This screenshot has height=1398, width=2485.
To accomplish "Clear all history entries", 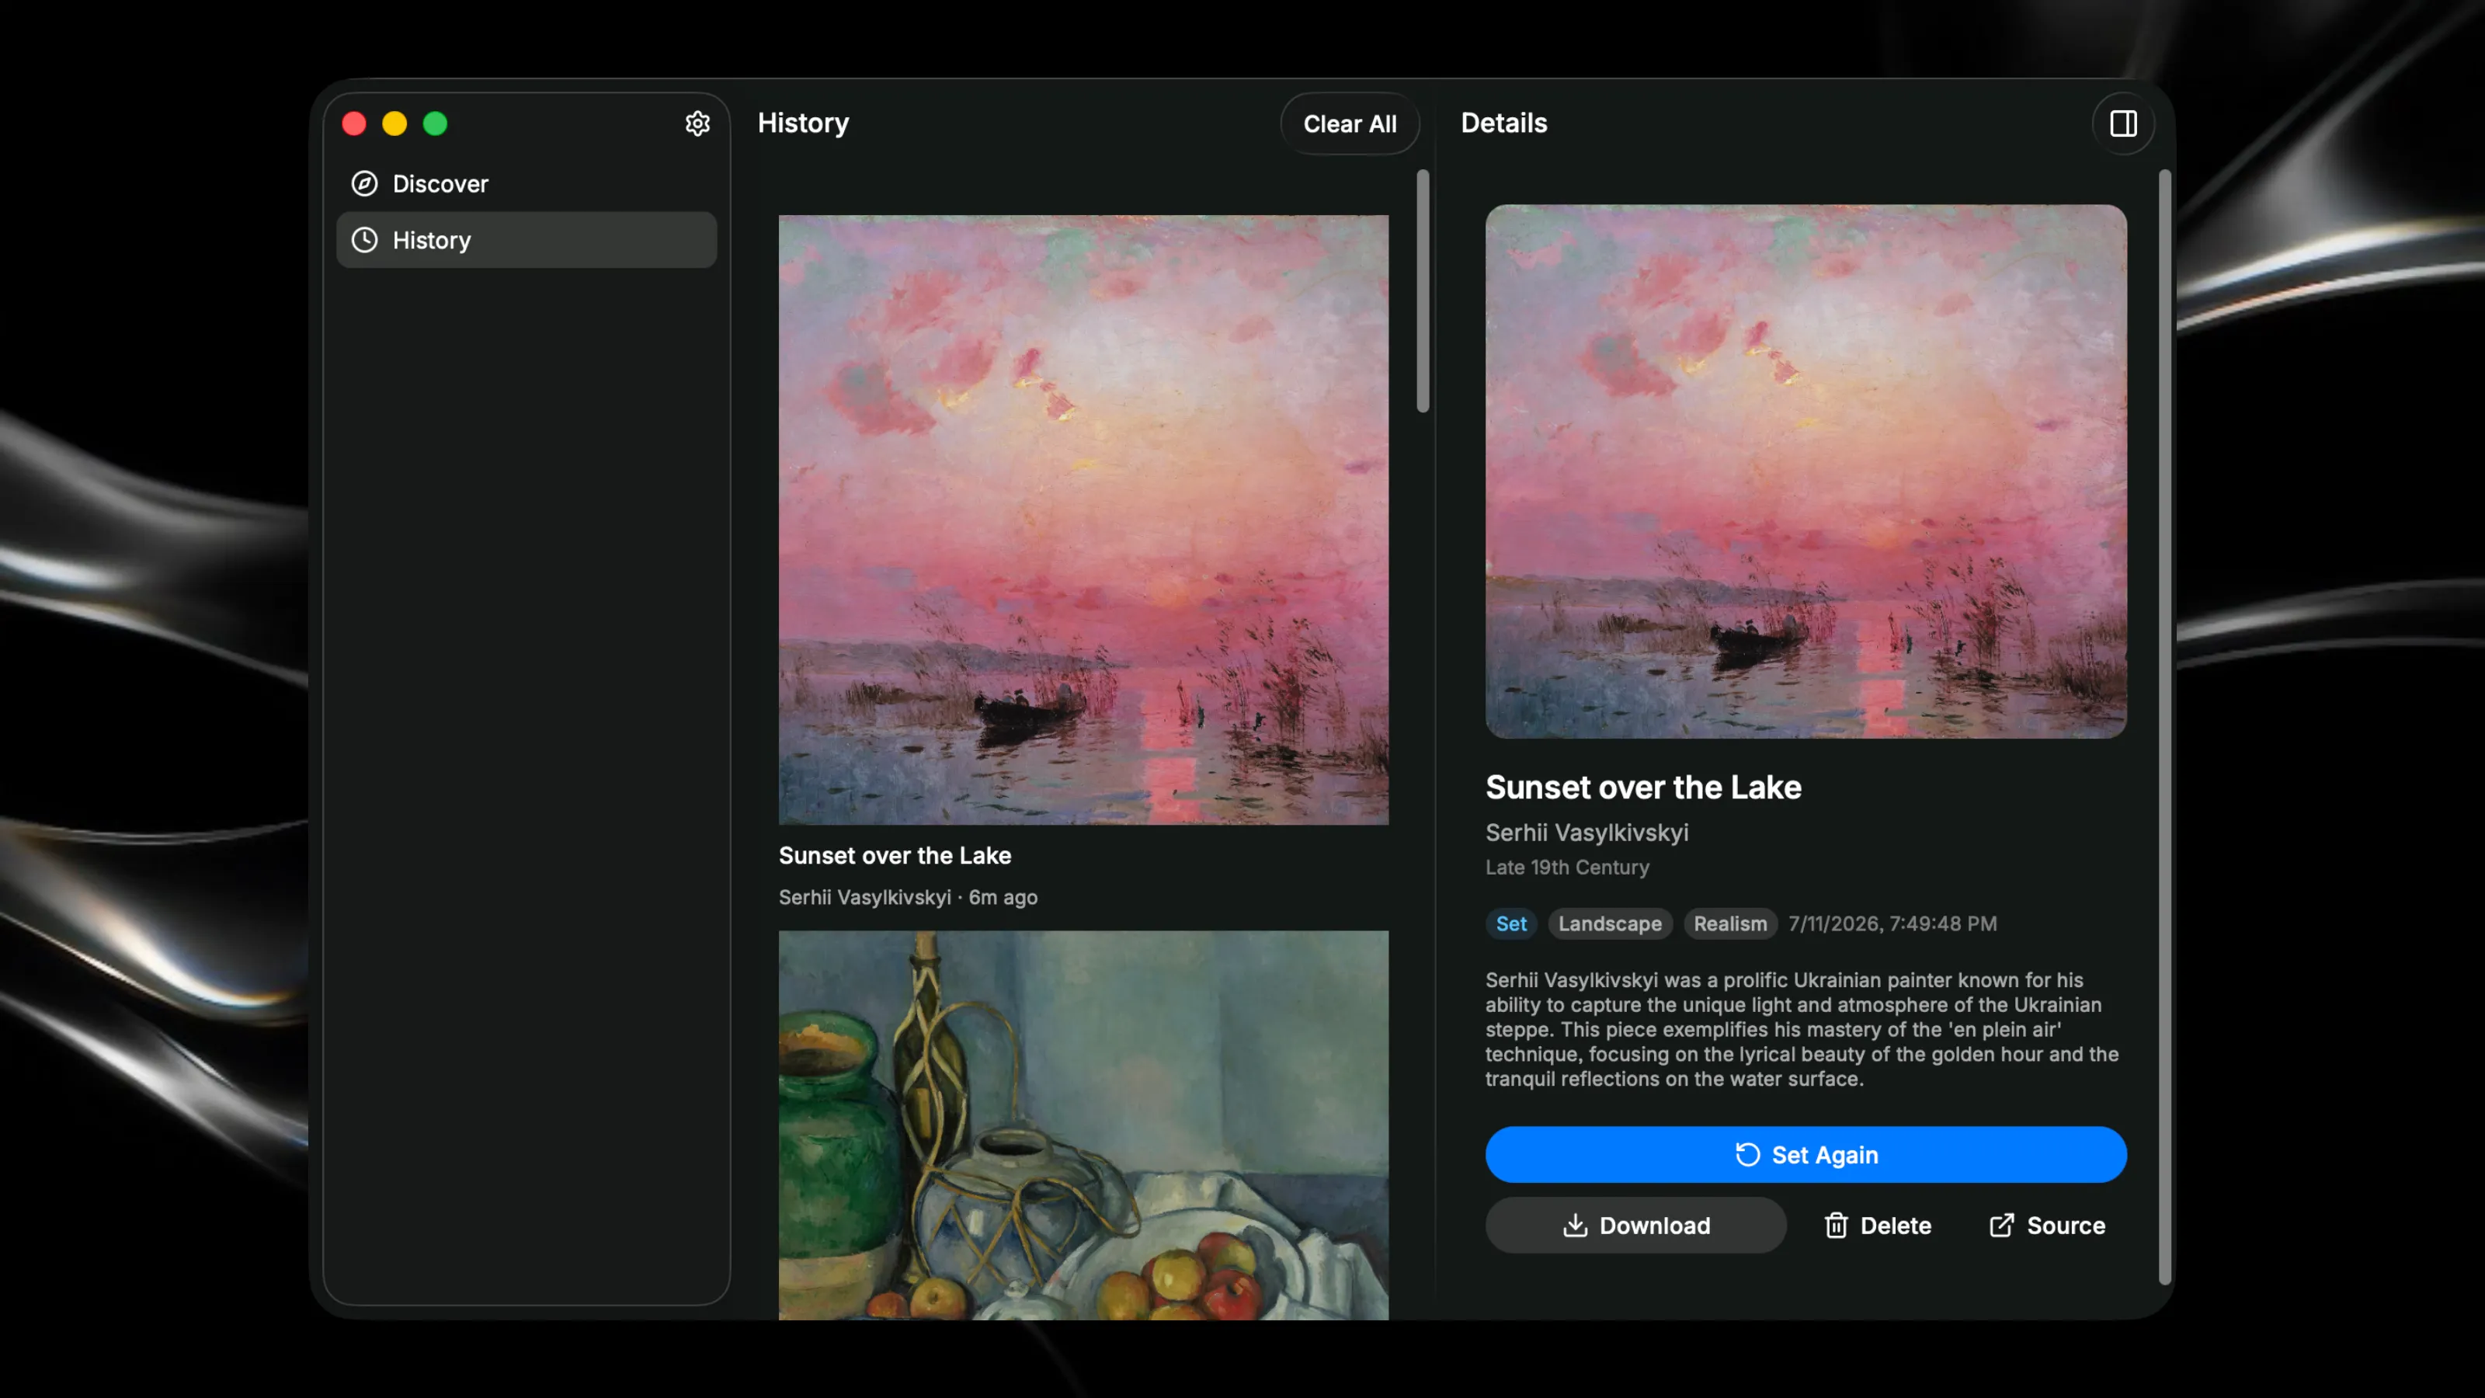I will pyautogui.click(x=1350, y=123).
